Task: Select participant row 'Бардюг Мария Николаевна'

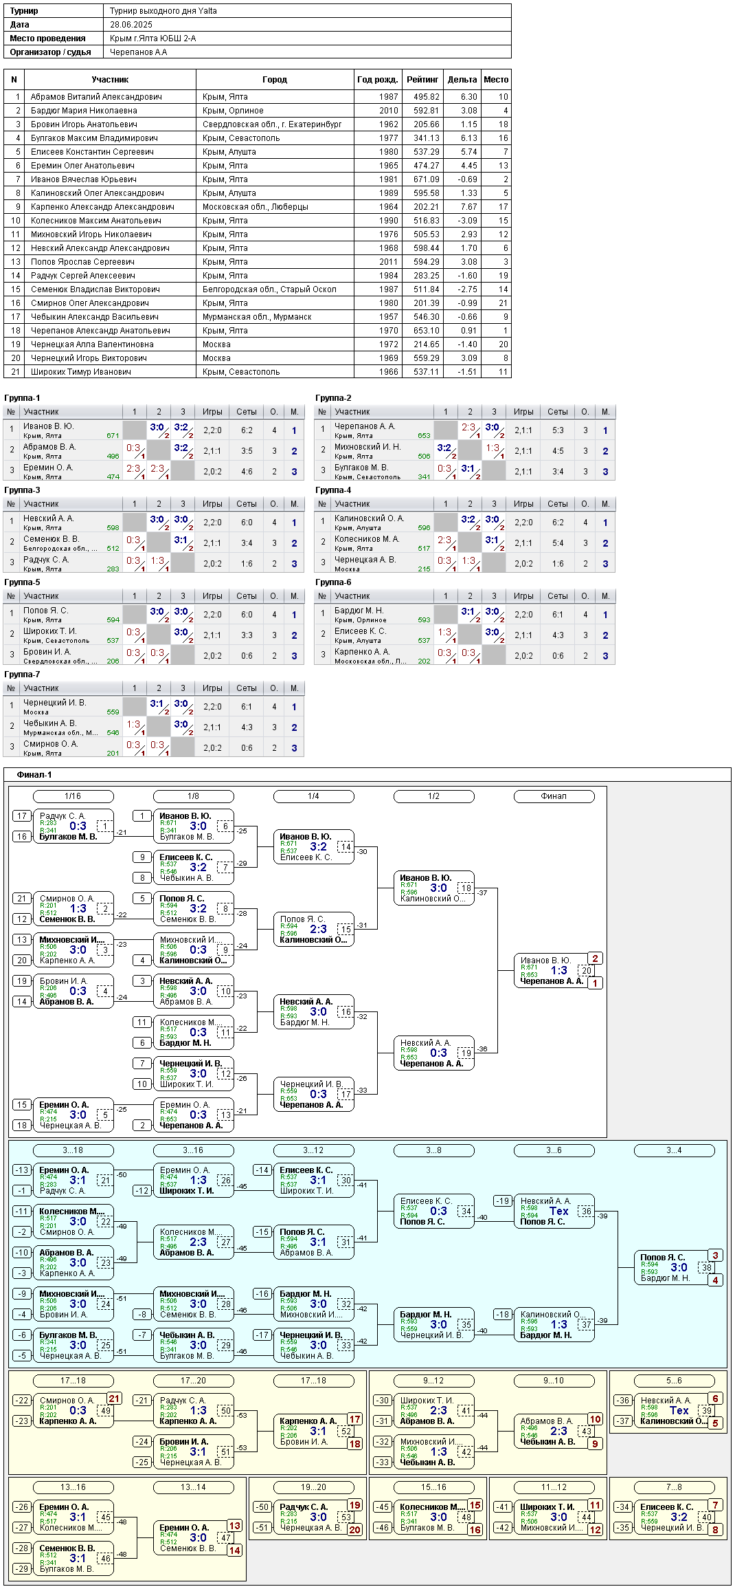Action: (x=258, y=111)
